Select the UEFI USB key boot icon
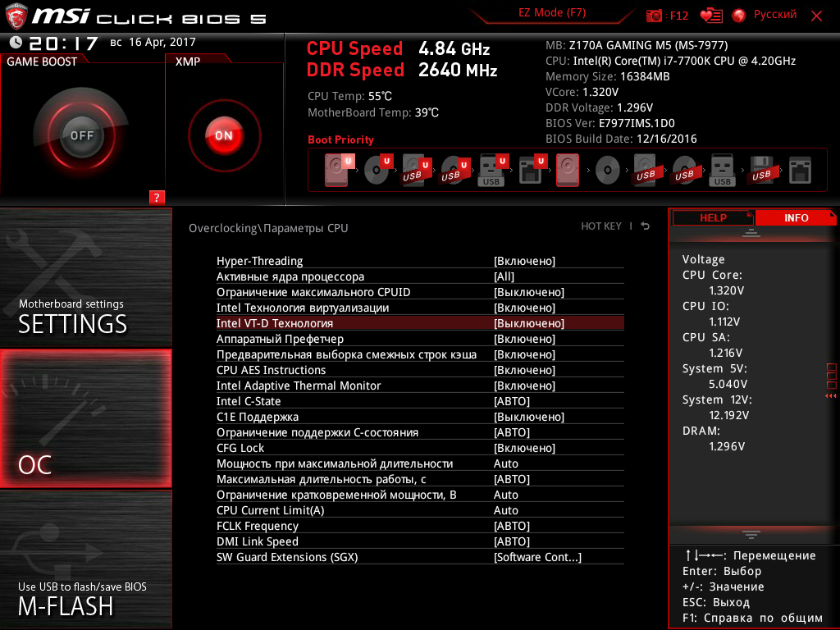 click(492, 170)
